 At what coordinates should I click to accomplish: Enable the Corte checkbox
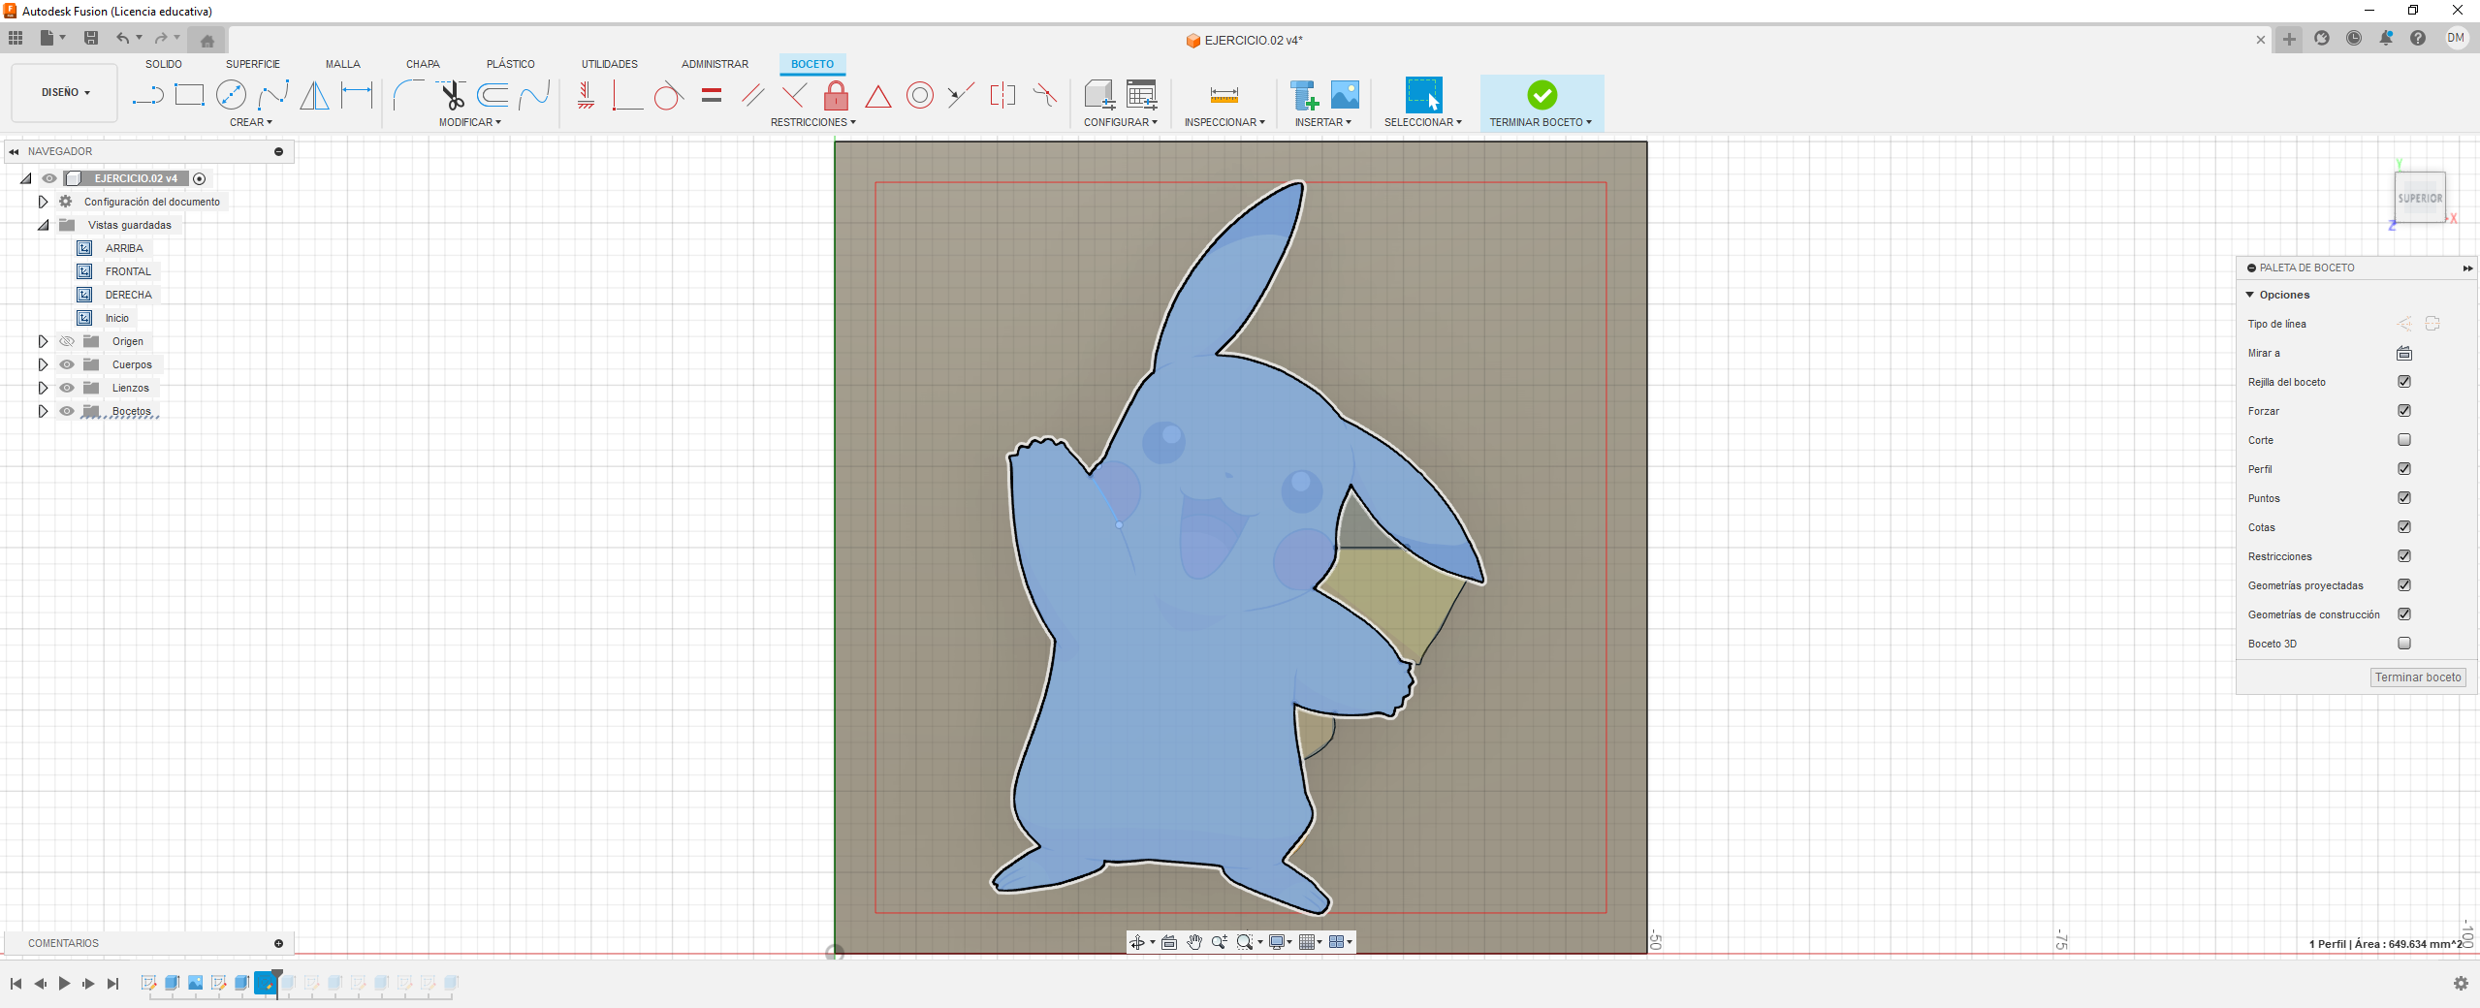pos(2404,440)
